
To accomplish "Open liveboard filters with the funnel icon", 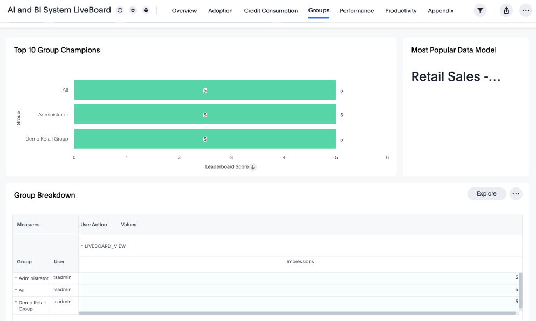I will tap(480, 10).
